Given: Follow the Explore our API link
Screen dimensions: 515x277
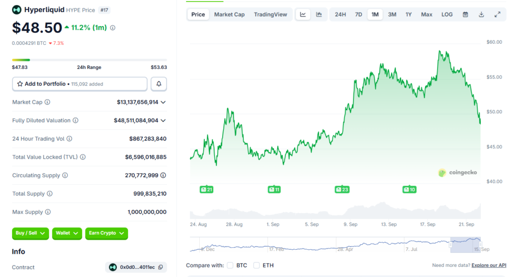Looking at the screenshot, I should point(489,265).
